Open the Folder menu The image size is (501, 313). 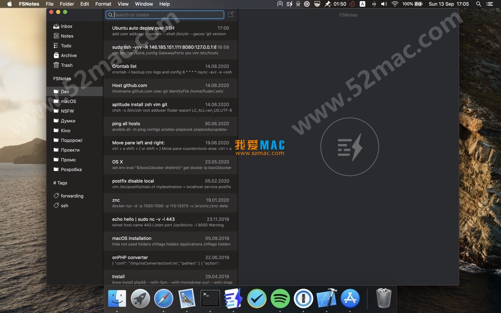point(67,4)
